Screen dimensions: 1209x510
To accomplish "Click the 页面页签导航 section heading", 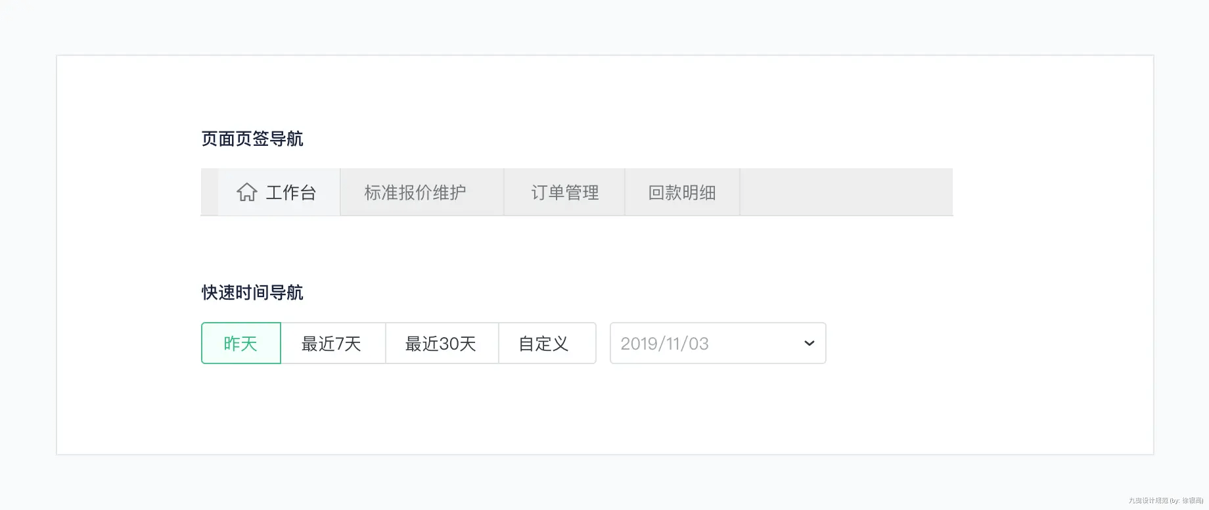I will [252, 139].
